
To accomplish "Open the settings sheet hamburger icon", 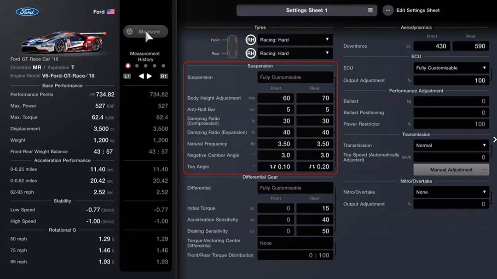I will point(371,10).
